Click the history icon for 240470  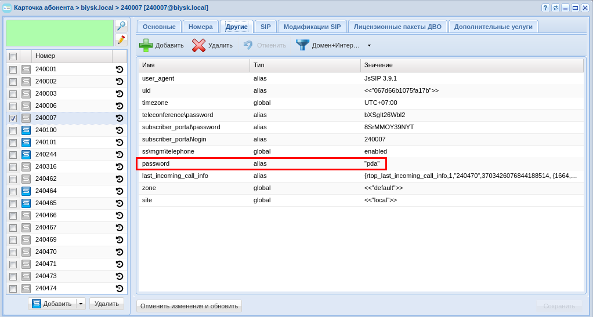120,252
